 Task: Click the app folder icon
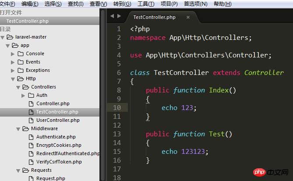click(x=15, y=46)
